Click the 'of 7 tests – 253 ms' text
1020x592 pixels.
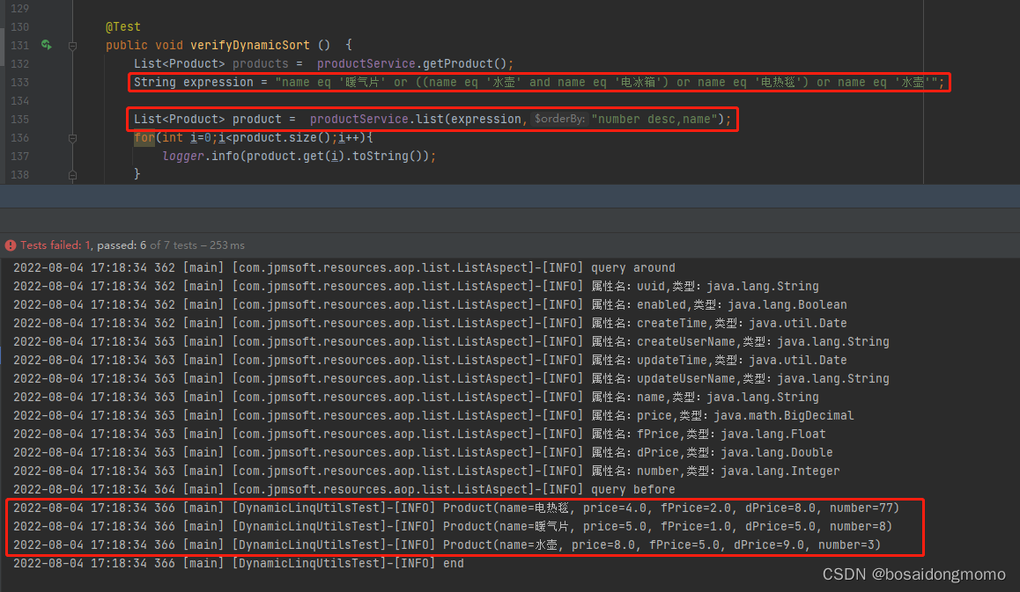tap(198, 245)
